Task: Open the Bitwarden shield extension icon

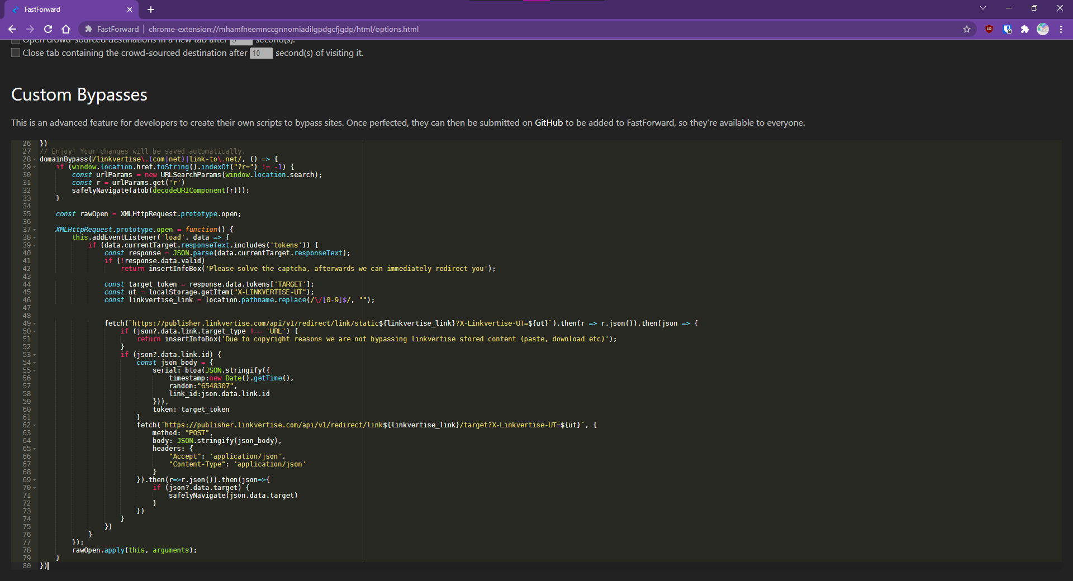Action: pos(1007,29)
